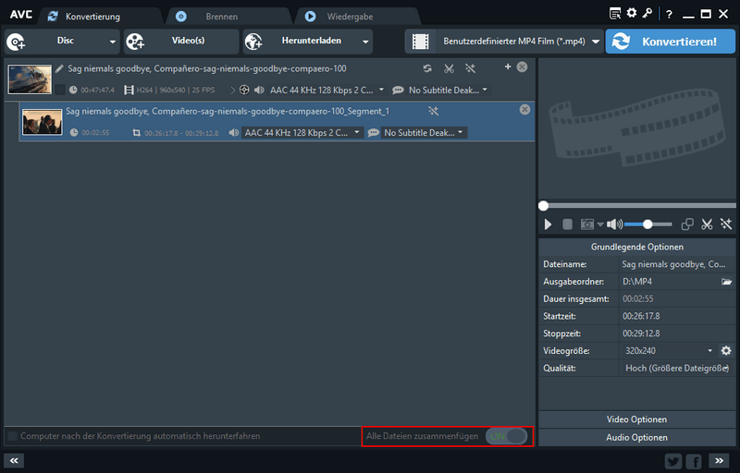Click speaker icon in Segment_1 row

(234, 133)
